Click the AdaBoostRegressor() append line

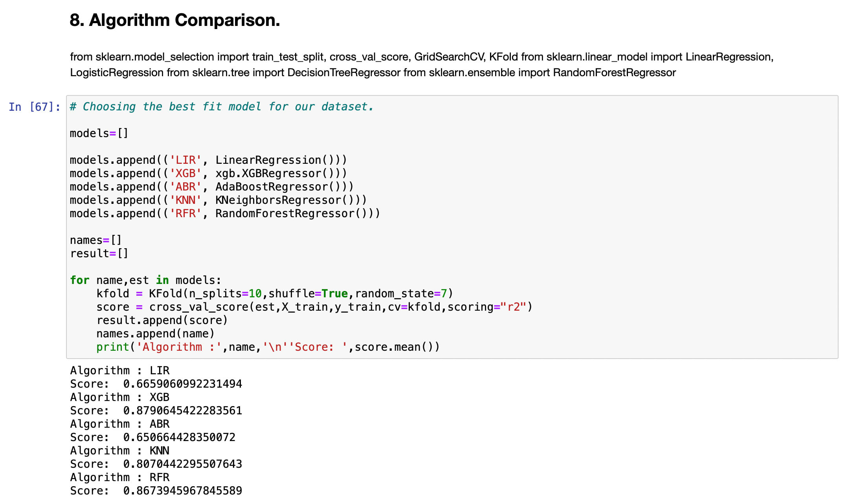point(211,187)
